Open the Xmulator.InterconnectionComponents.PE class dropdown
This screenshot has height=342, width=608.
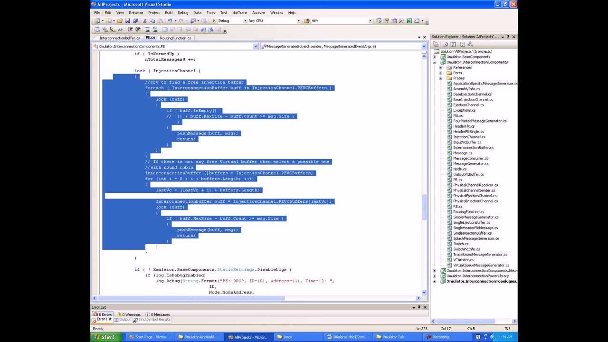256,47
